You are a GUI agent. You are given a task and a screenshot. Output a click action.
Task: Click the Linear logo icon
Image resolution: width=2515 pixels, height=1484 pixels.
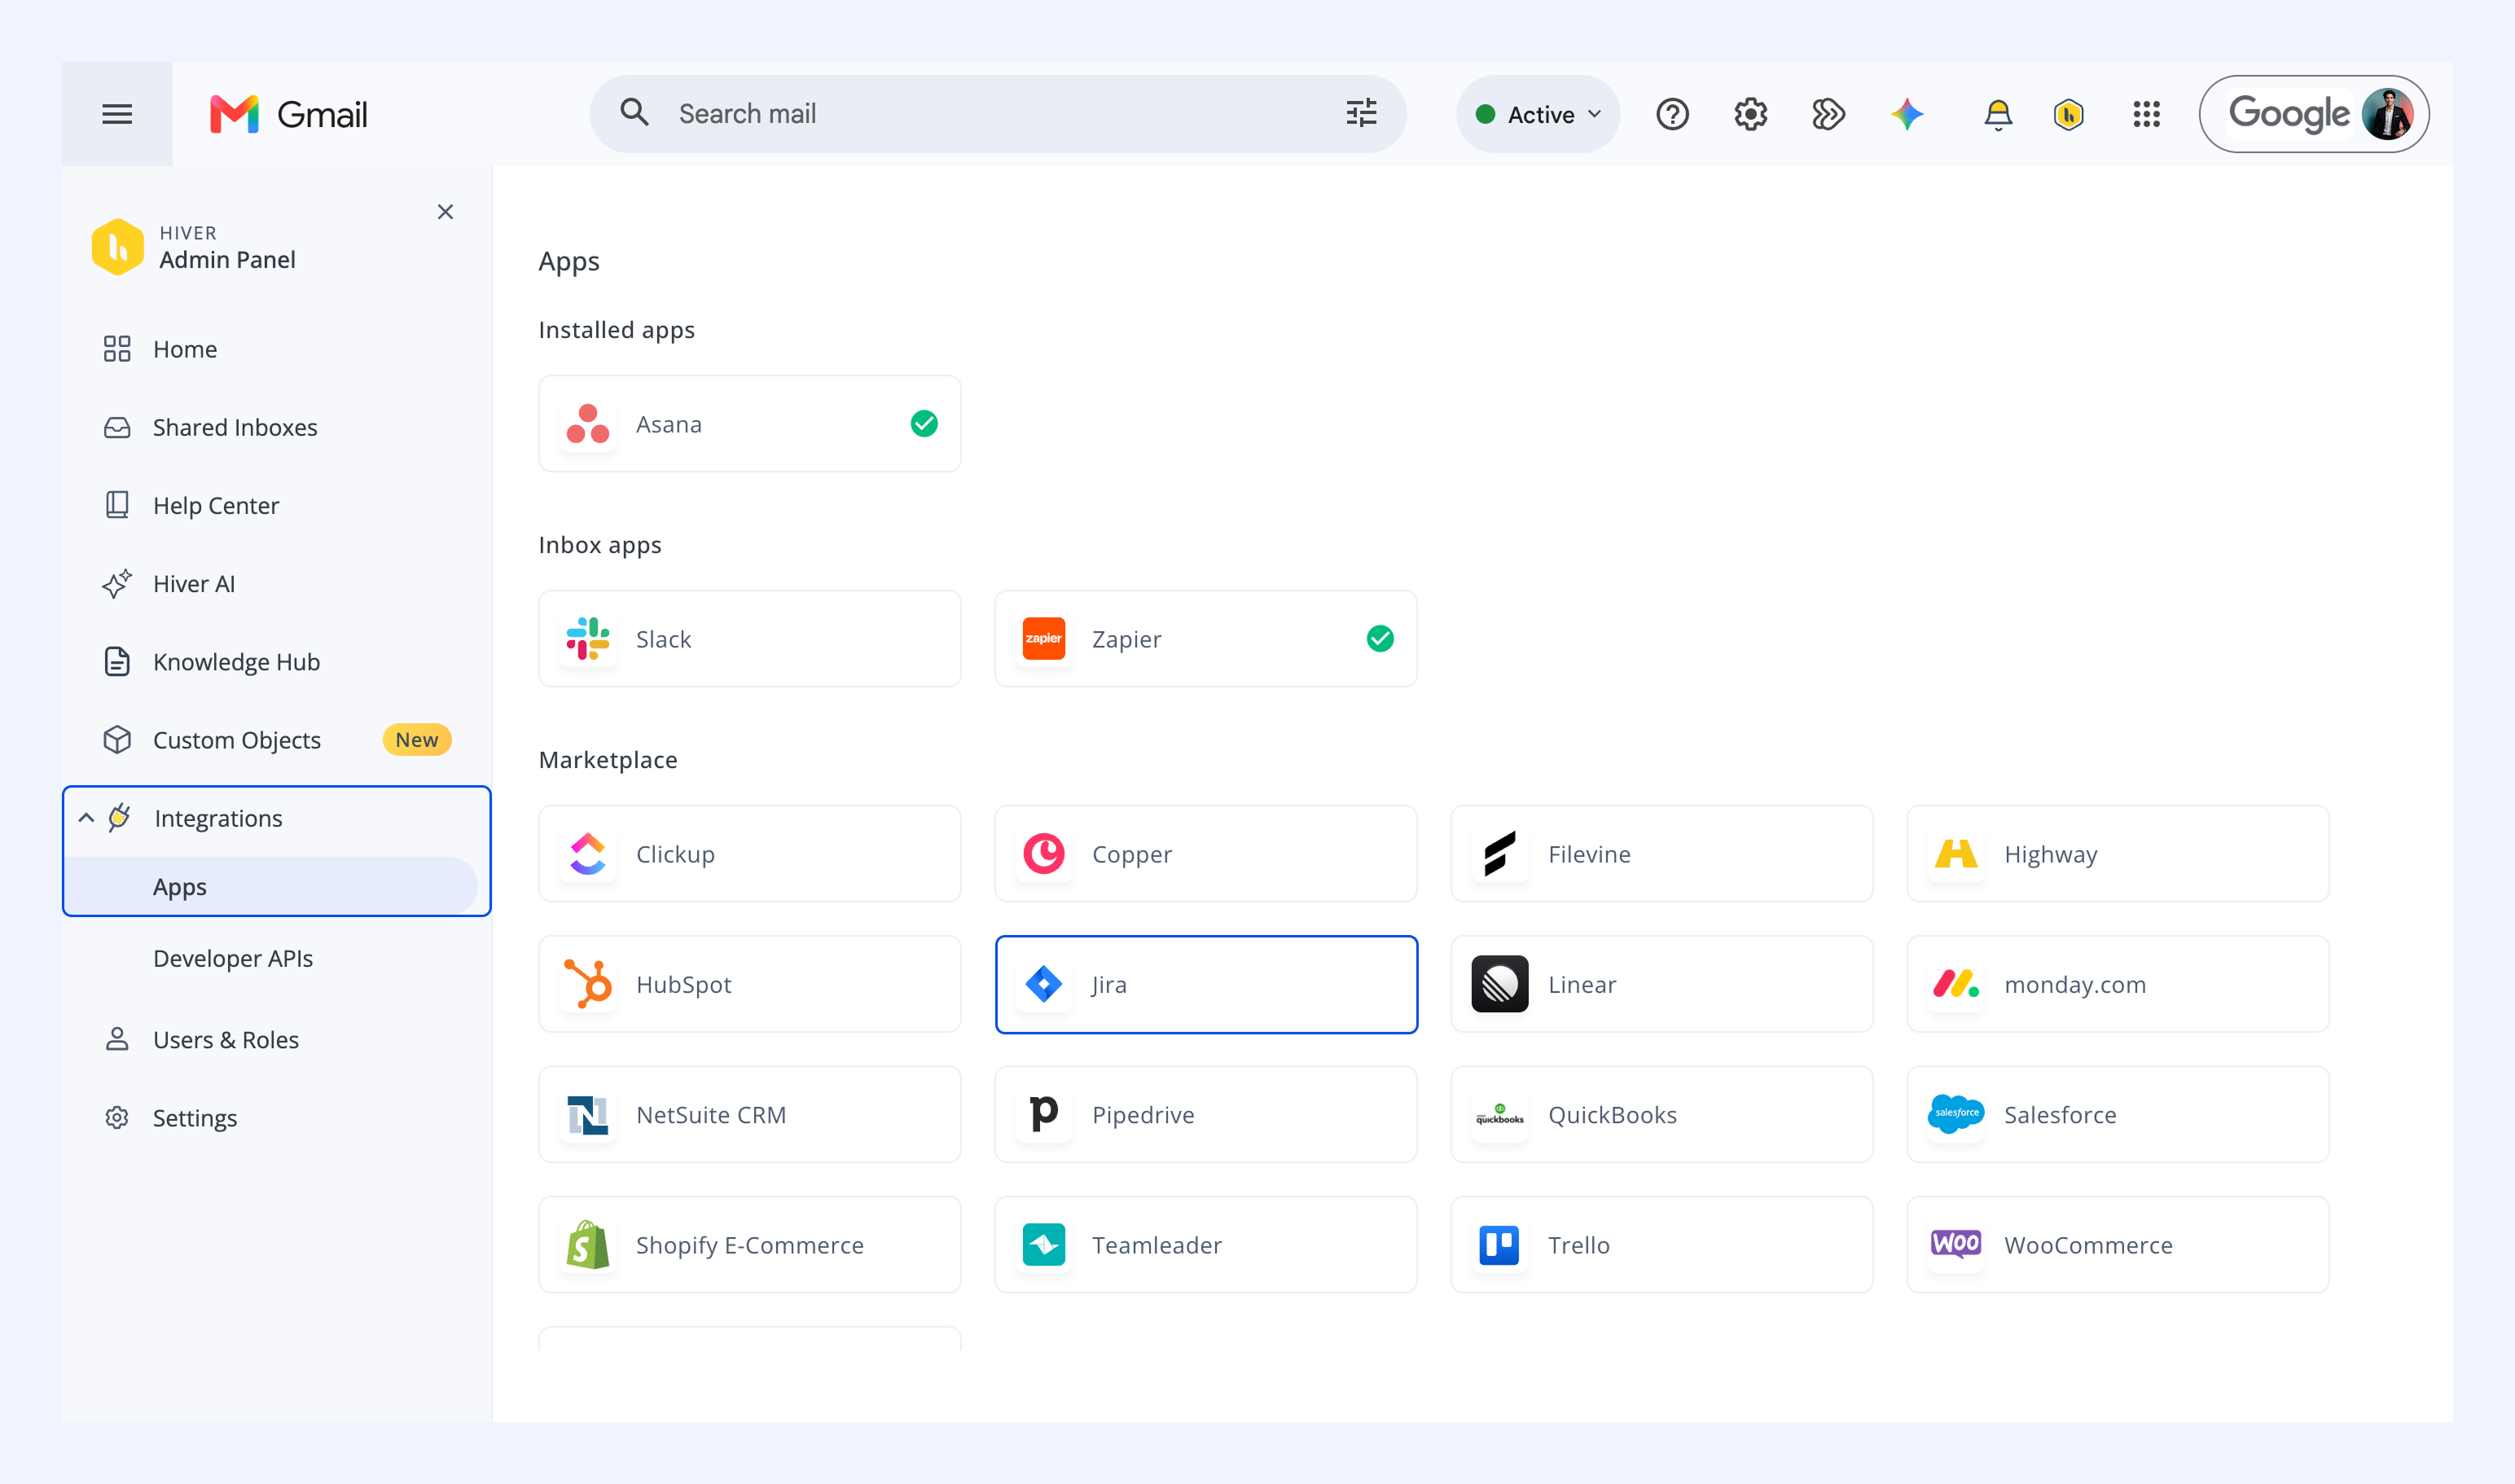click(1500, 984)
